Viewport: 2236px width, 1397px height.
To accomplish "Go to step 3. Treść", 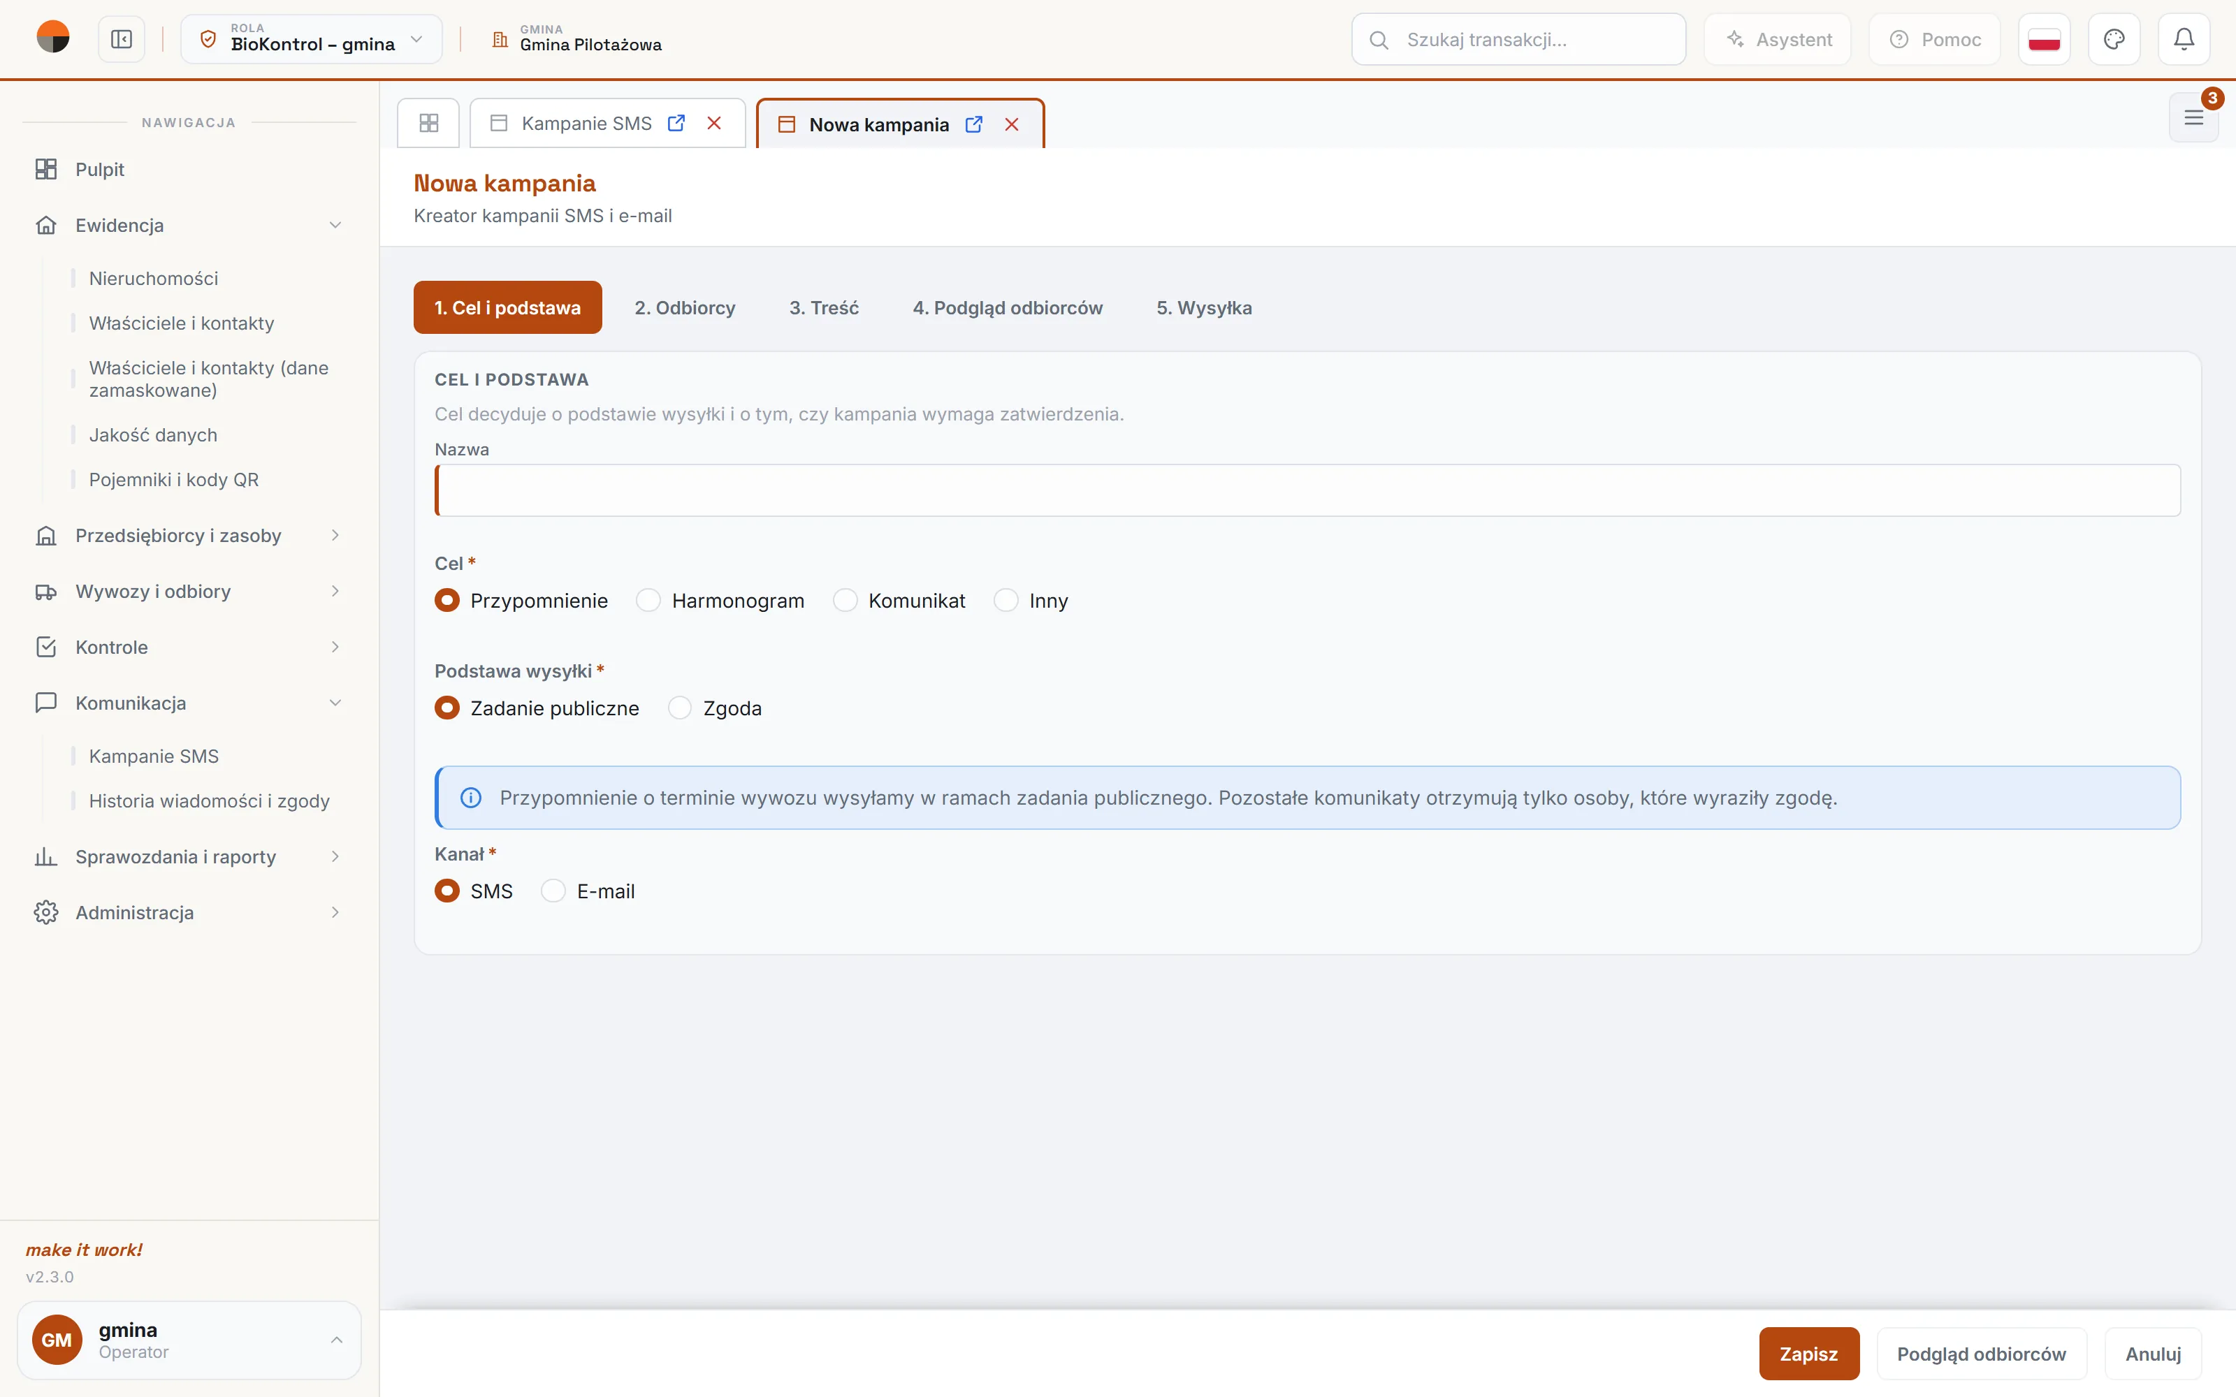I will point(825,307).
